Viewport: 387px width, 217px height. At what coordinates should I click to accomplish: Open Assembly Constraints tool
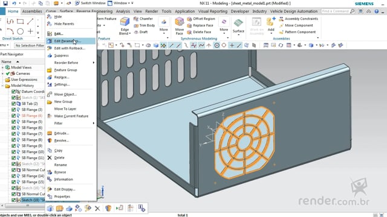[299, 19]
